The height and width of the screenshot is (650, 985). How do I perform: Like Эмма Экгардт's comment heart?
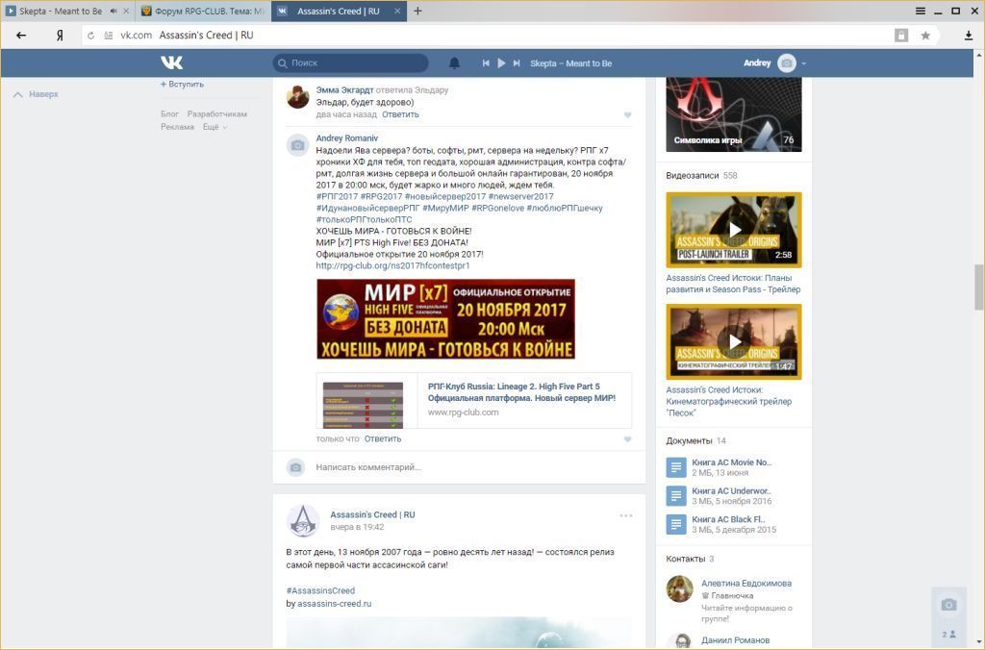click(627, 115)
